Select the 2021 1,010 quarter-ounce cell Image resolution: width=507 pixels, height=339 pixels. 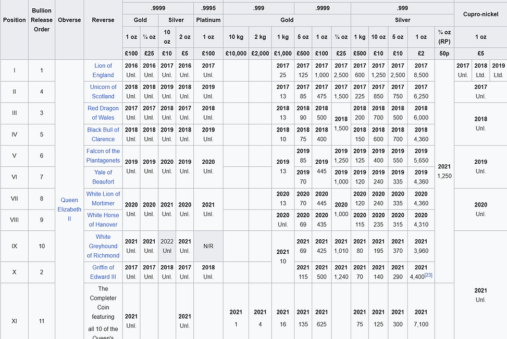coord(341,246)
